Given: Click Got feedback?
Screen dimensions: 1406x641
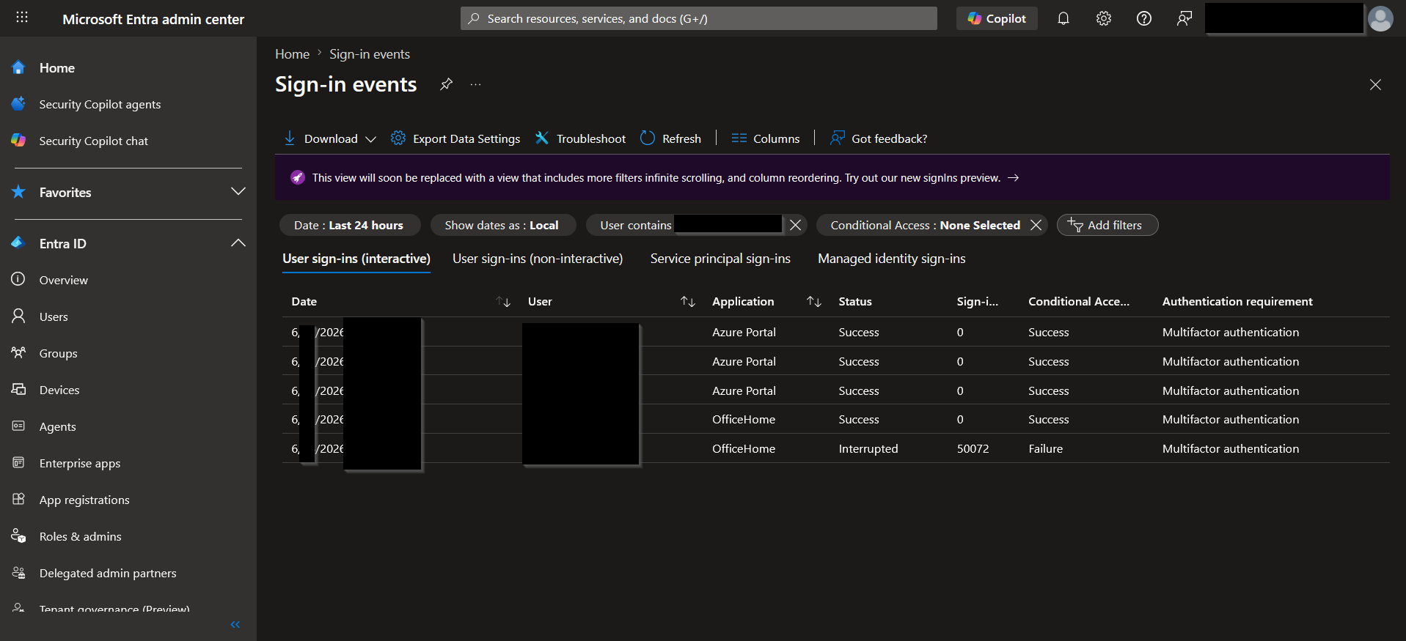Looking at the screenshot, I should click(879, 138).
